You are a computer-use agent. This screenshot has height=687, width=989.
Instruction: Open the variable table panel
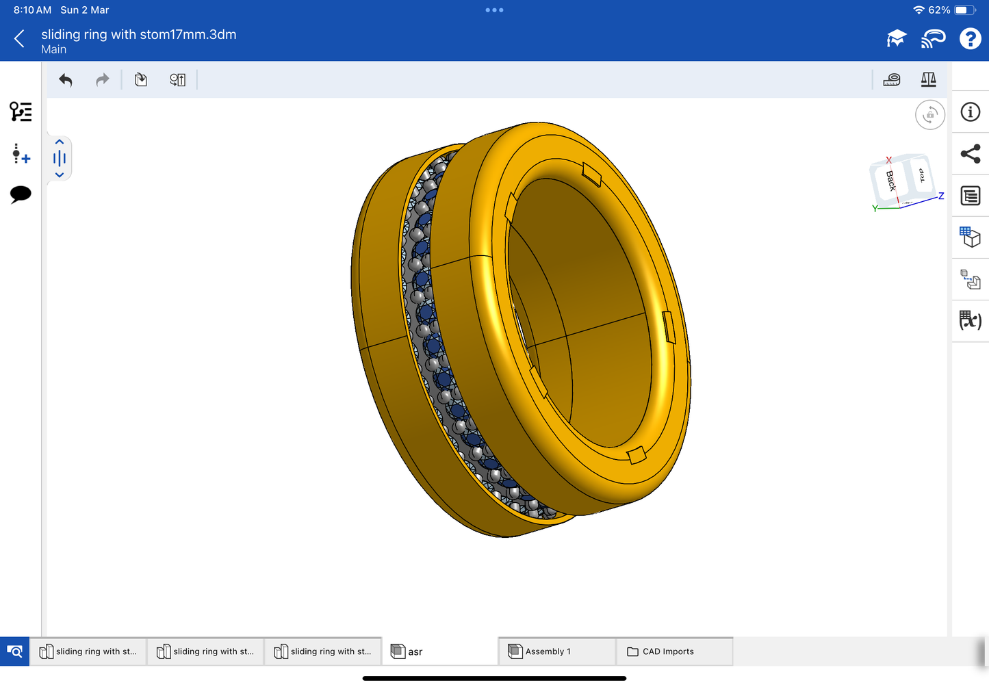[970, 320]
